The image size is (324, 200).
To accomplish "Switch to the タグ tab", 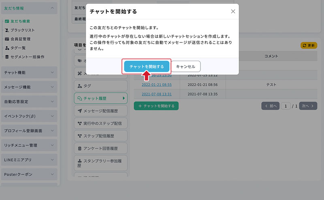I will coord(100,86).
